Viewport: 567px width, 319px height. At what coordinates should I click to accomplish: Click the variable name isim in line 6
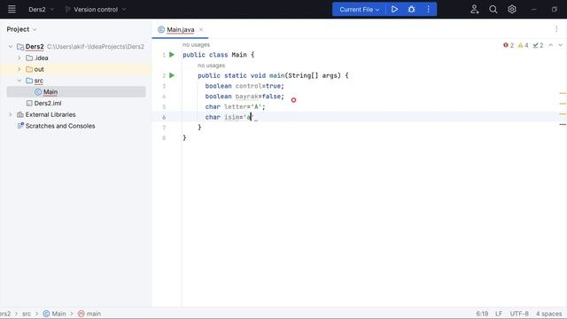[232, 117]
